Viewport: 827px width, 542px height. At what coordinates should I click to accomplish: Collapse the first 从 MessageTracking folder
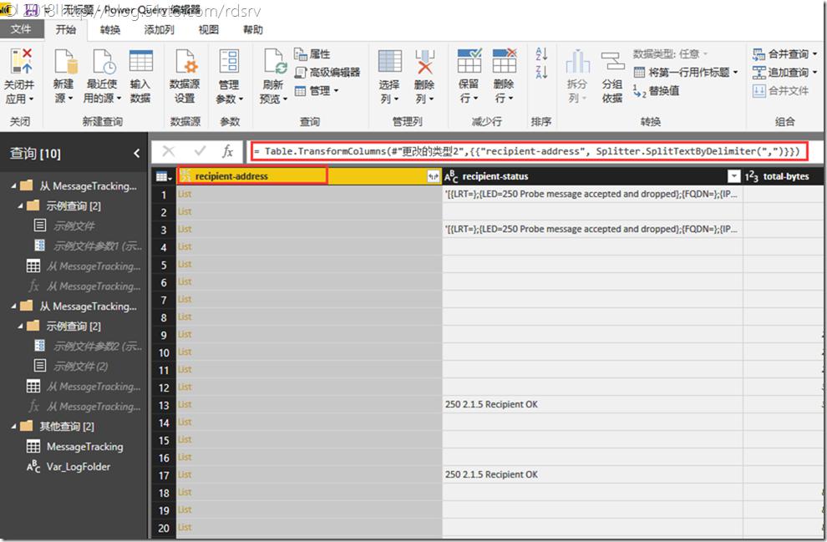pos(13,186)
